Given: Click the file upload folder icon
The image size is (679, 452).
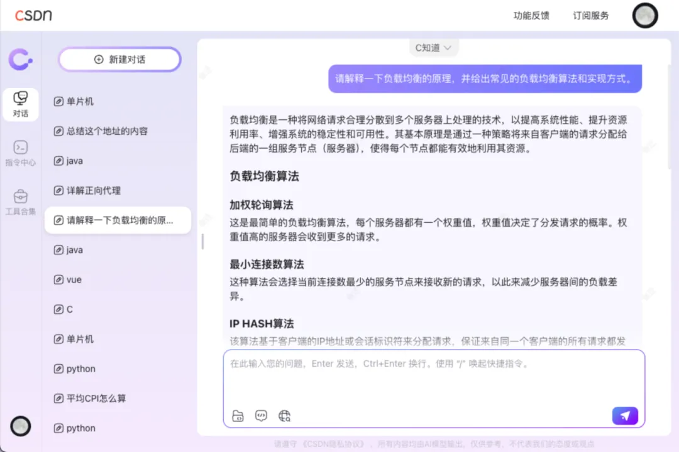Looking at the screenshot, I should coord(238,416).
